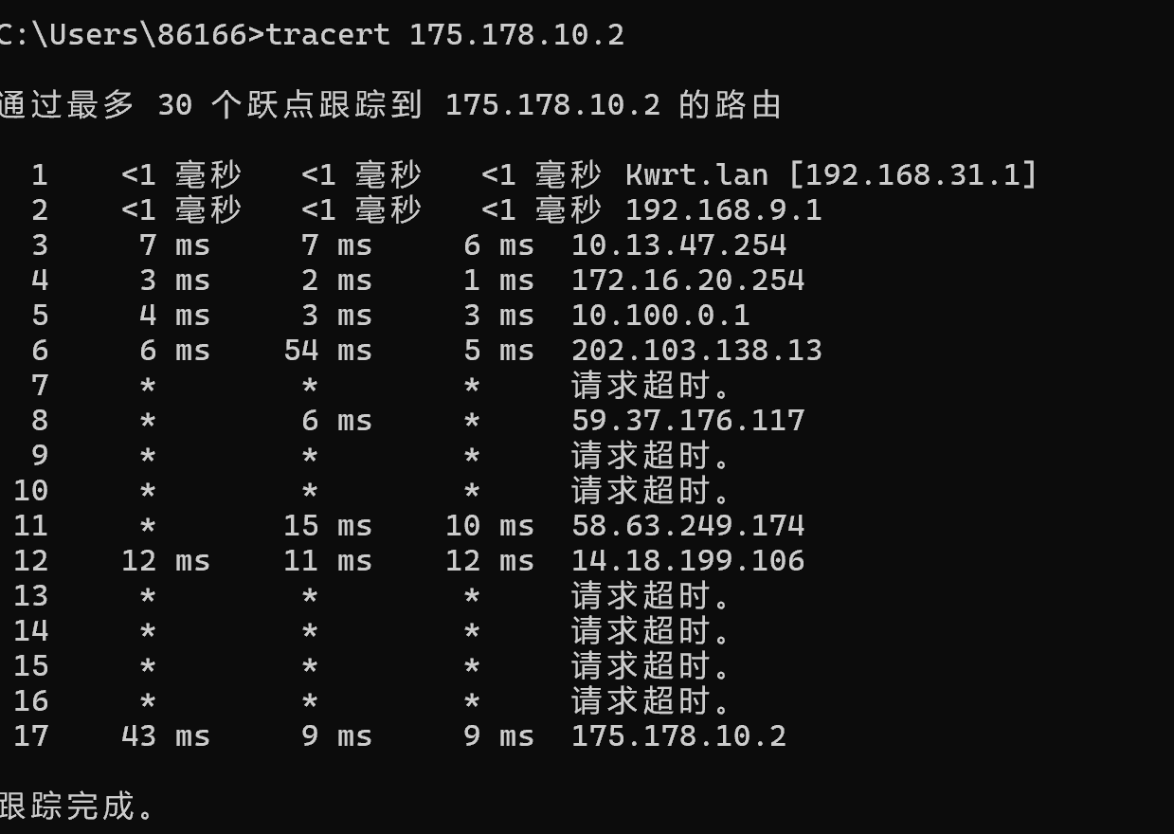Click the IP address 58.63.249.174

[x=688, y=526]
